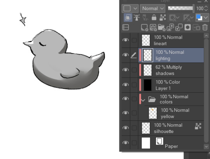The width and height of the screenshot is (210, 159).
Task: Click the lineart layer thumbnail
Action: coord(146,40)
